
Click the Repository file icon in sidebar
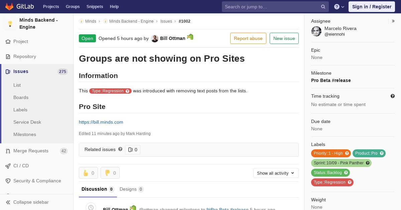(x=8, y=57)
